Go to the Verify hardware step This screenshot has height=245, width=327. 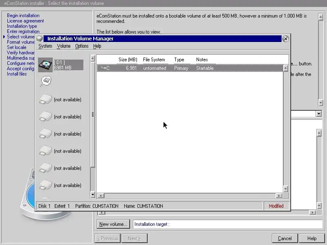click(21, 53)
